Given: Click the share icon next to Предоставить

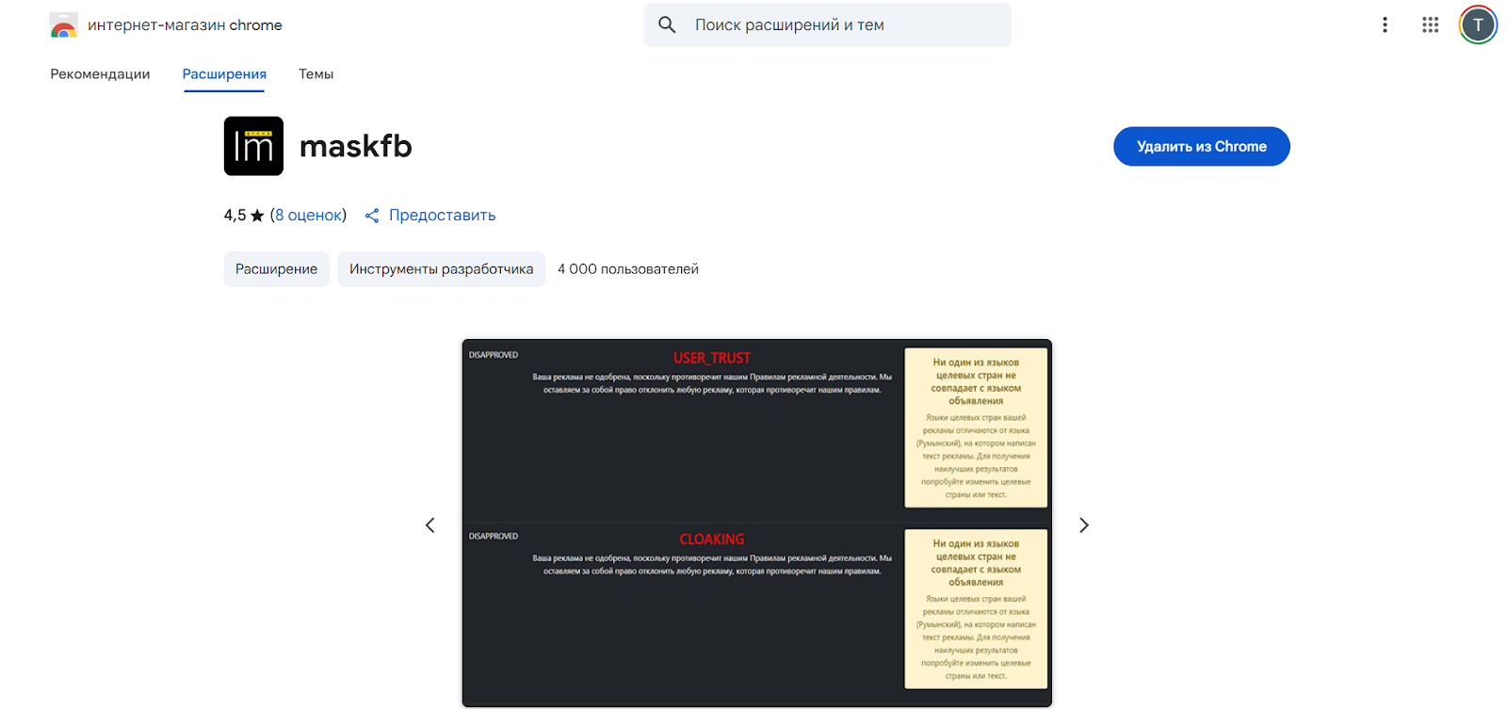Looking at the screenshot, I should (x=372, y=216).
